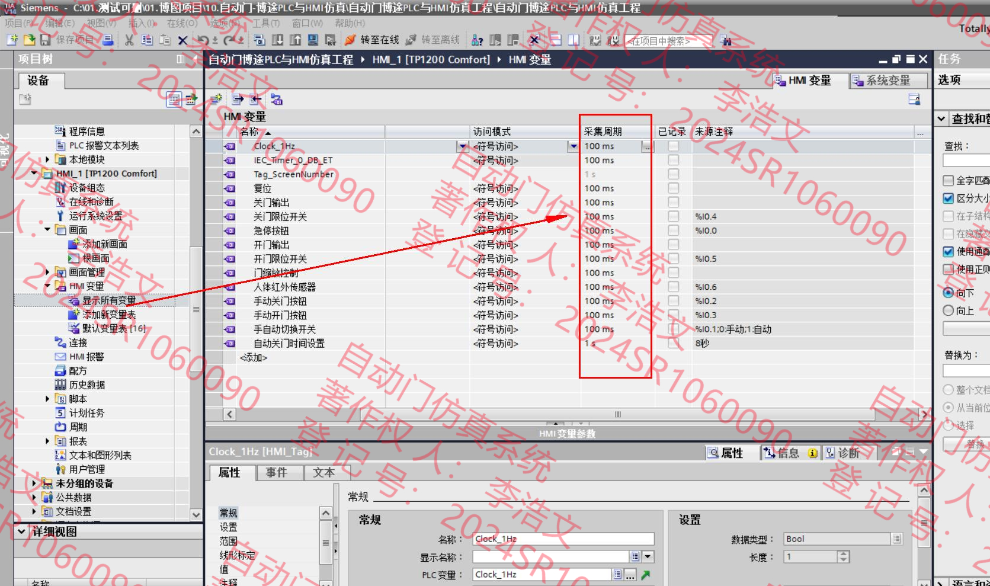Uncheck the 区分大小写 checkbox
Screen dimensions: 990x586
[949, 198]
